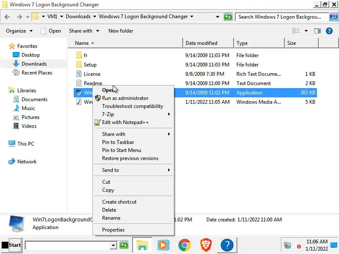Sort by Size column header
Viewport: 339px width, 254px height.
pyautogui.click(x=302, y=43)
